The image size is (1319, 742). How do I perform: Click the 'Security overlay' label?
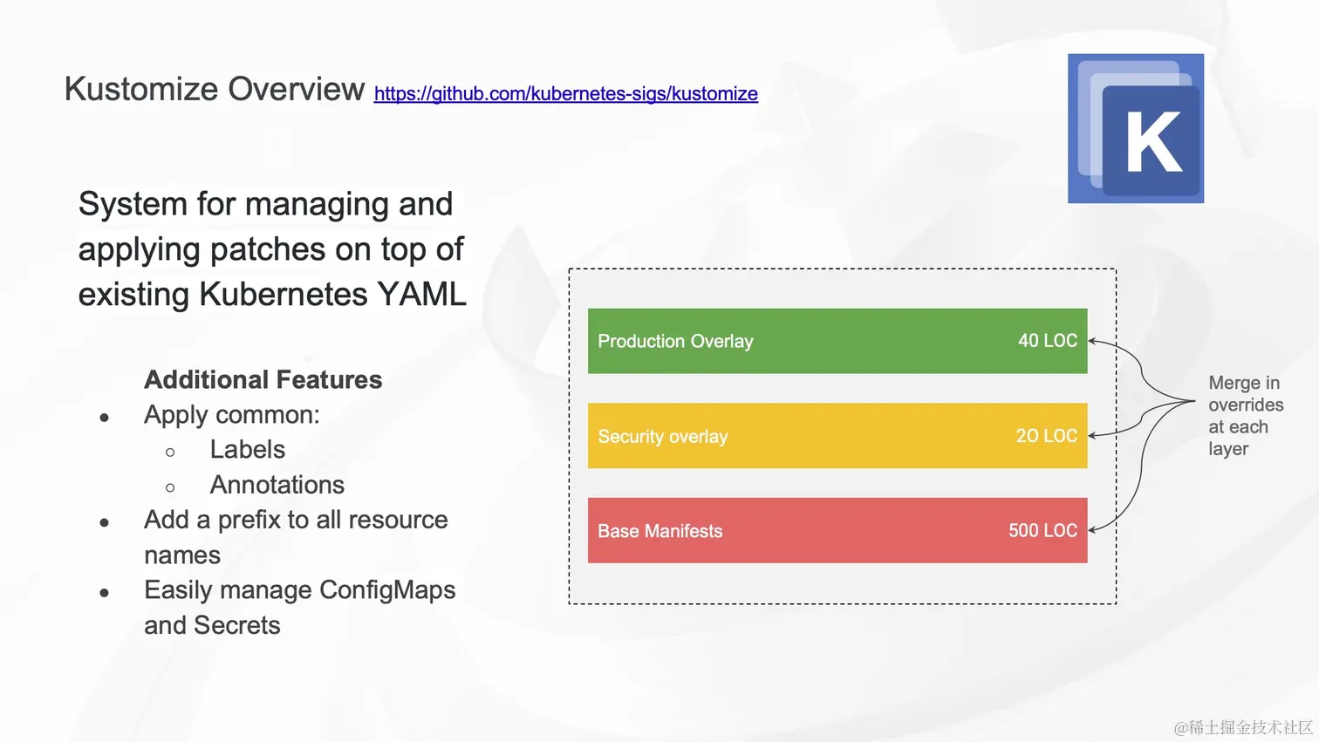coord(663,437)
